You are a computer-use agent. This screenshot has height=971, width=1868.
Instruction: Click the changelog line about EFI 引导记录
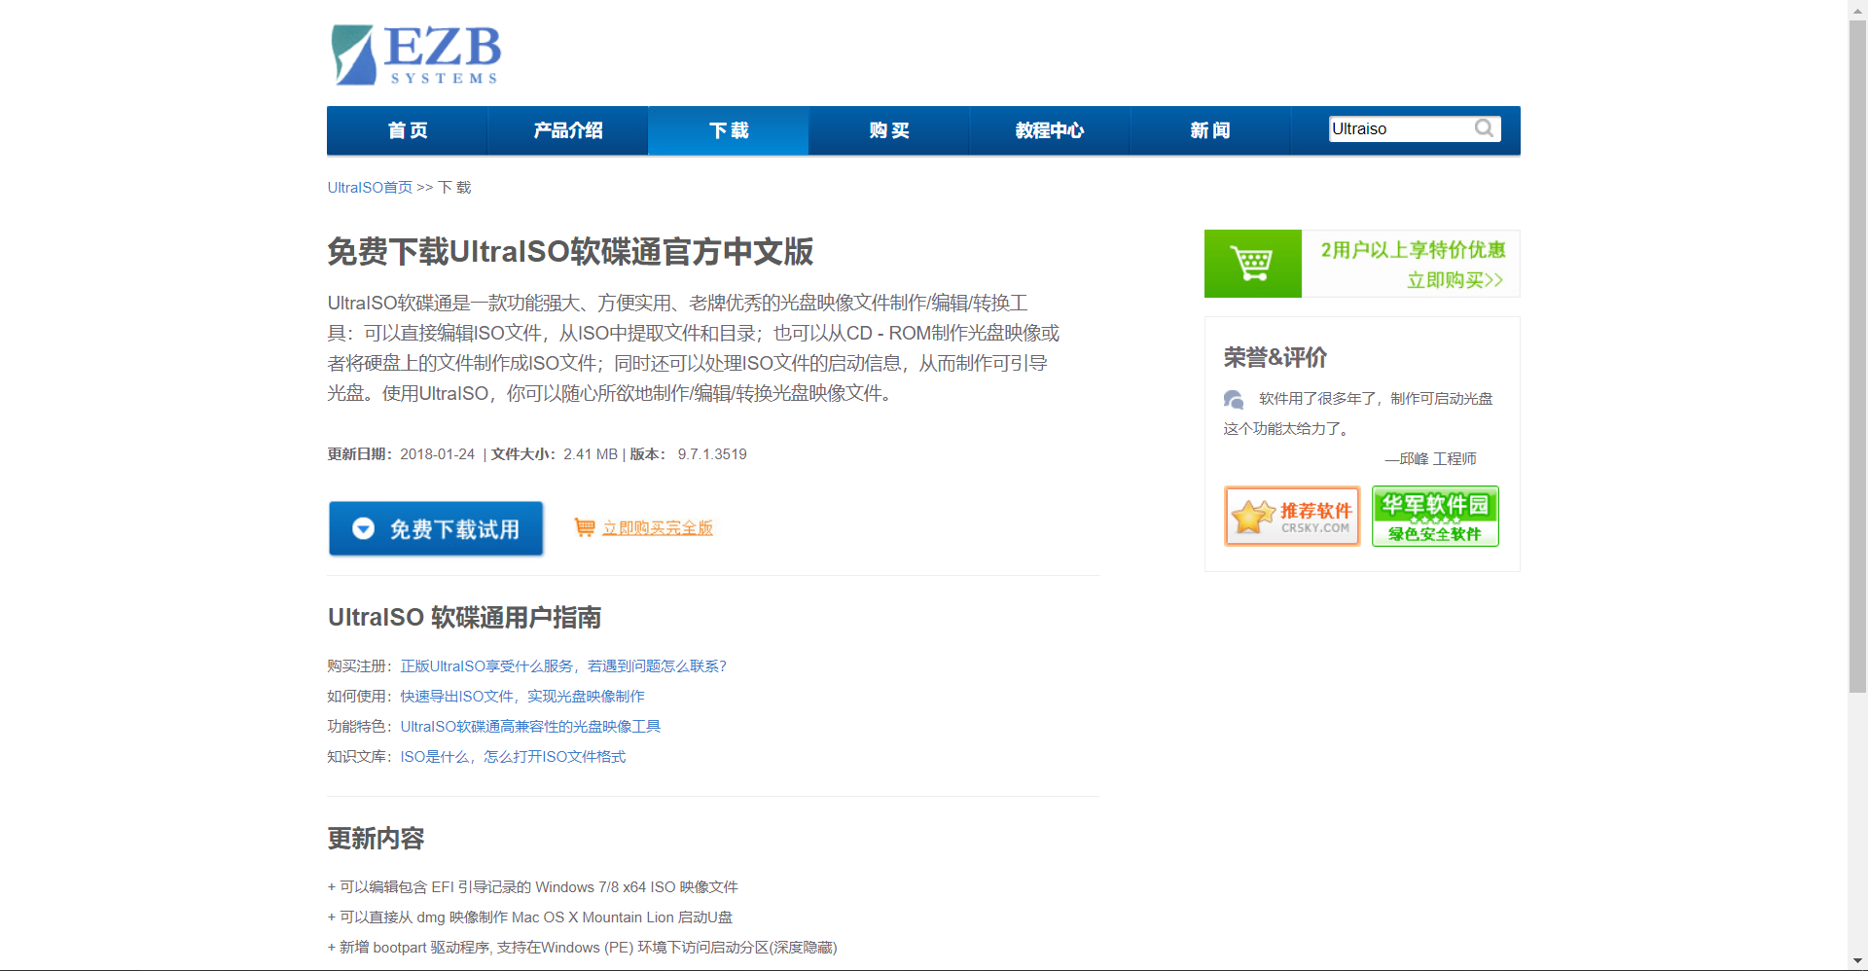[x=532, y=886]
